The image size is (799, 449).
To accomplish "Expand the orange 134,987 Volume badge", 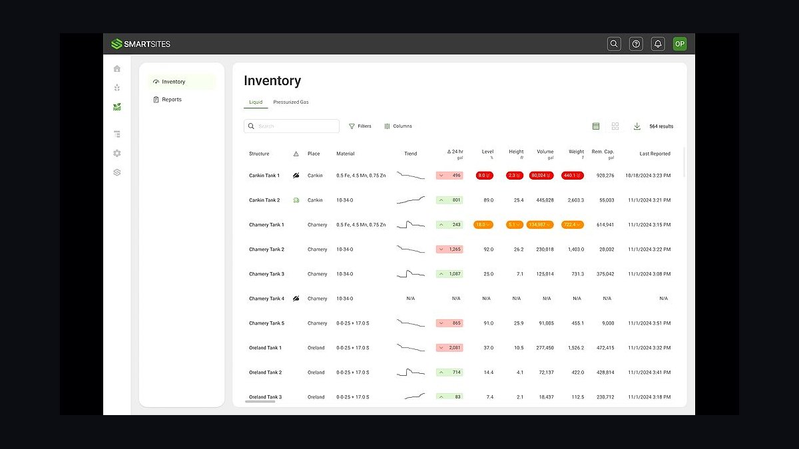I will [x=540, y=225].
